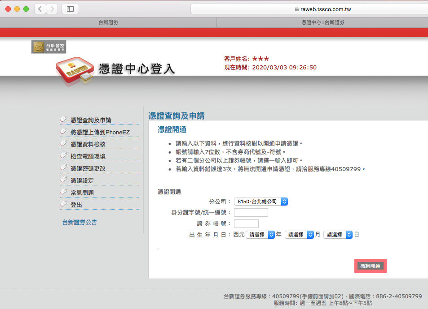Open the 台新證券公告 announcement link
The image size is (428, 309).
pyautogui.click(x=79, y=222)
